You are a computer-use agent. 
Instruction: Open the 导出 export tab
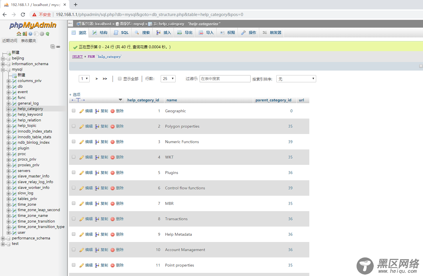185,33
